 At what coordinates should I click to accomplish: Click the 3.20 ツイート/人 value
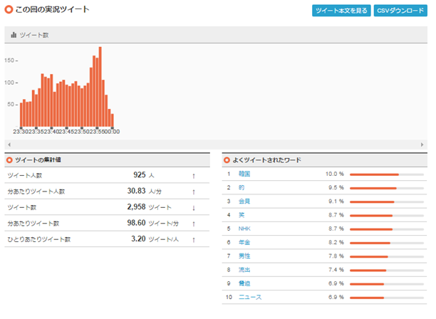pos(155,239)
